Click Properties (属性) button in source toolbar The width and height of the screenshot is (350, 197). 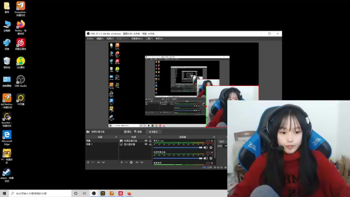click(128, 132)
